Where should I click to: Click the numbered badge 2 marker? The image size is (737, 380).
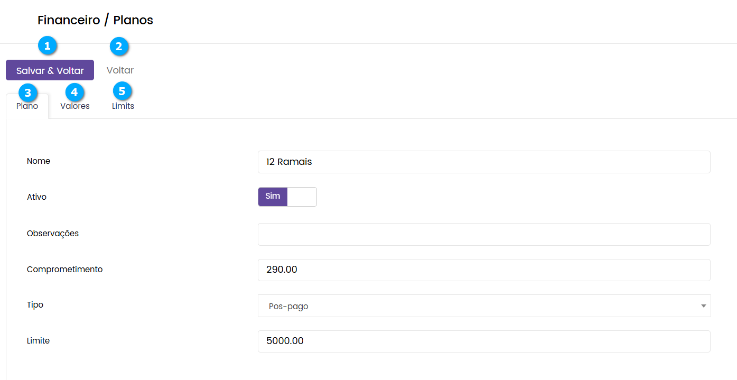pyautogui.click(x=119, y=47)
